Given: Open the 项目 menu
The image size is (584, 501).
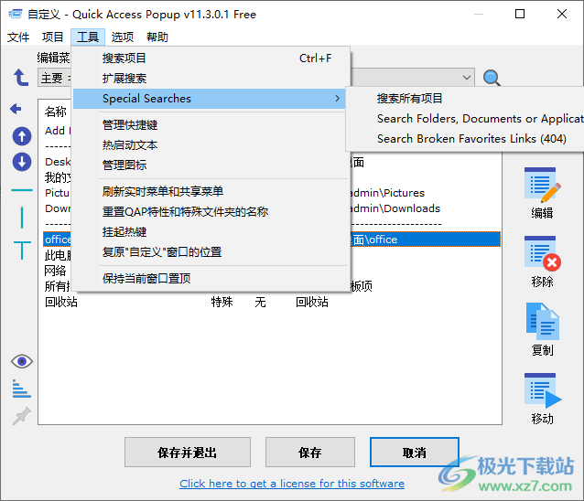Looking at the screenshot, I should pos(52,37).
